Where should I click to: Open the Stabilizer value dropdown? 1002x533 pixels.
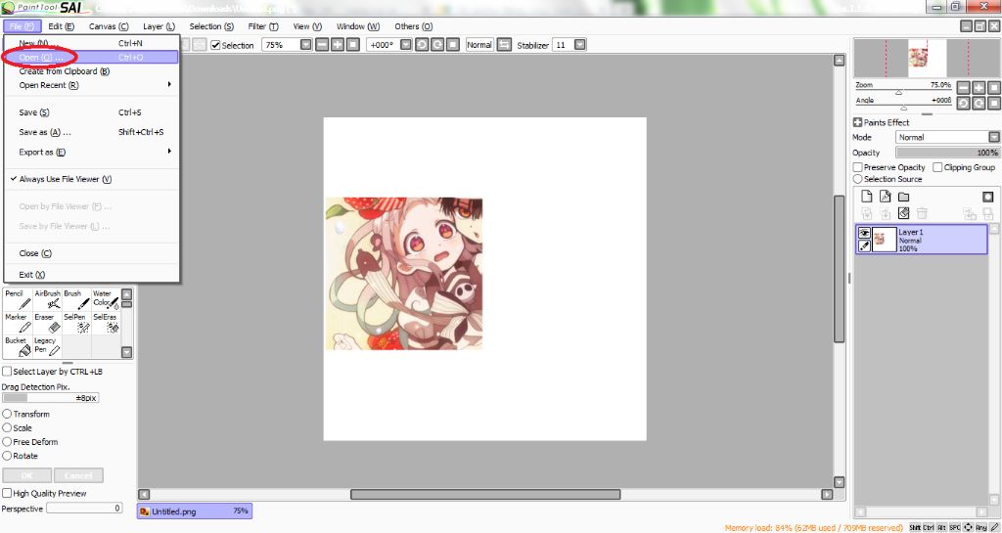[580, 45]
